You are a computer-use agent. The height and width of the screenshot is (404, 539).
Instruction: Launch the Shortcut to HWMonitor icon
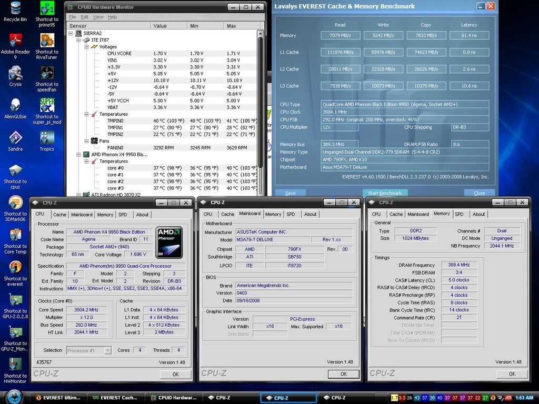click(x=15, y=371)
